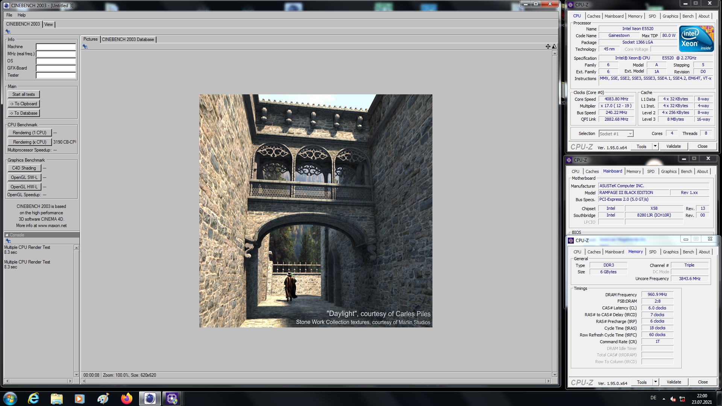Run Rendering (1 CPU) benchmark

(x=29, y=133)
